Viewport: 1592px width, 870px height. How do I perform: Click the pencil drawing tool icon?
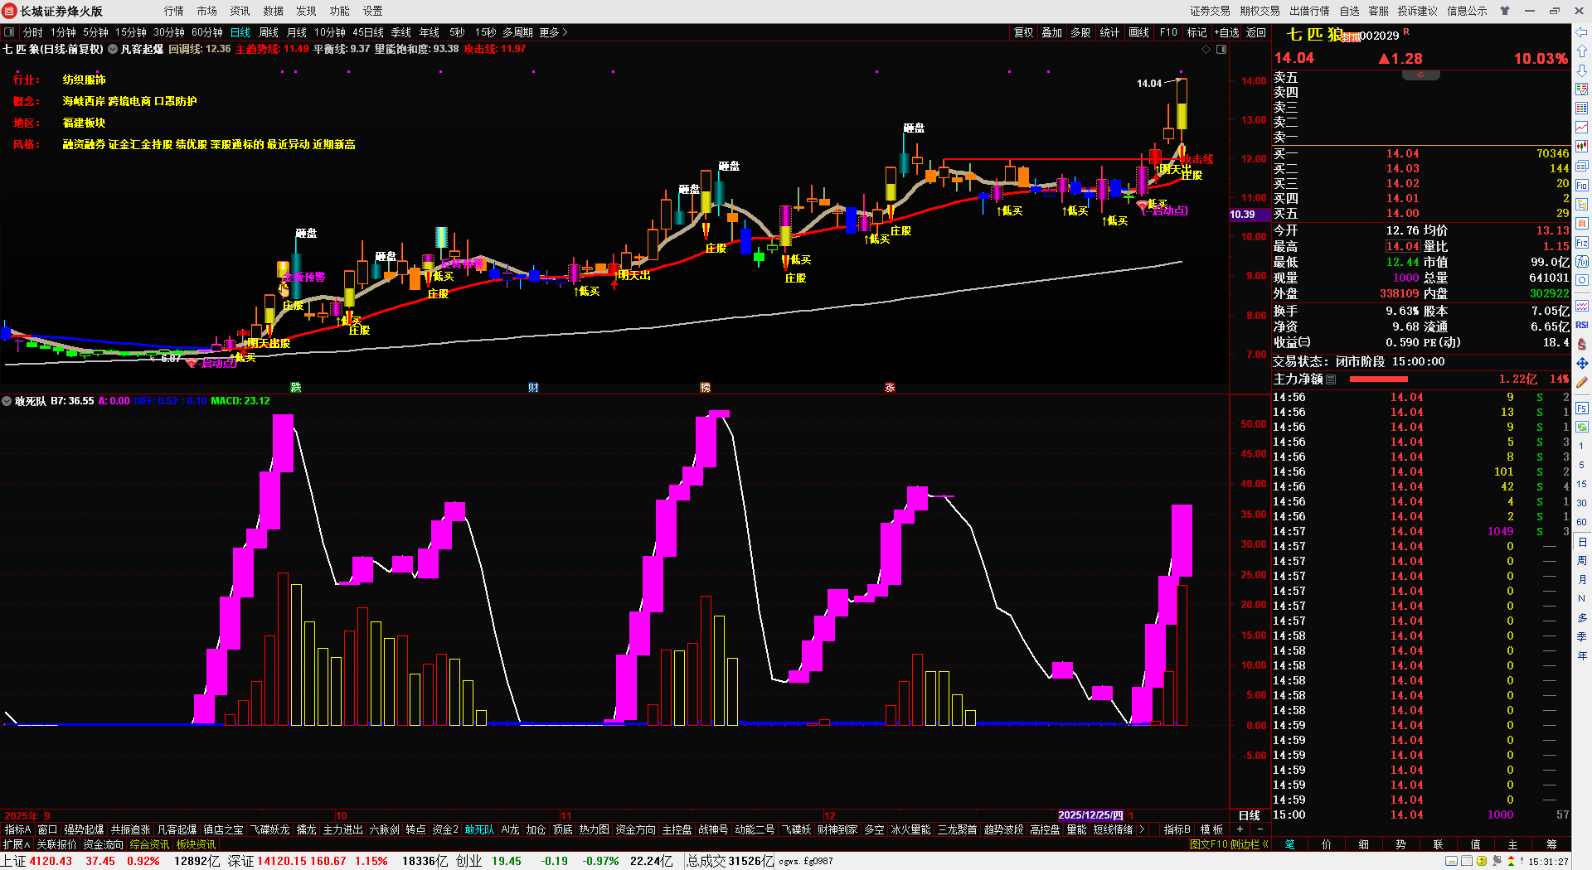tap(1582, 383)
